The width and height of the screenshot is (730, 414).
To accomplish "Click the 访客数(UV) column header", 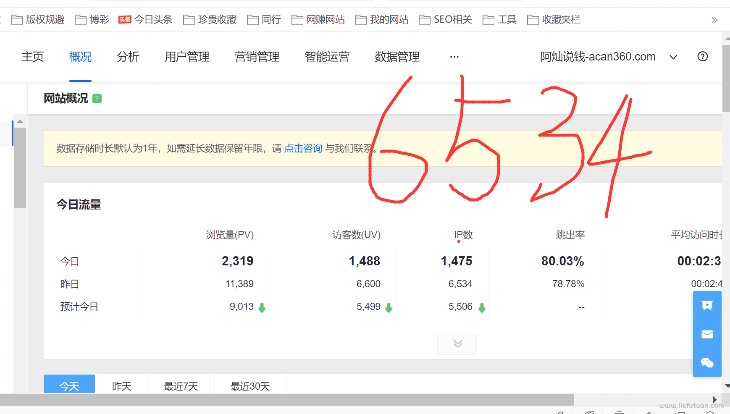I will pos(356,235).
